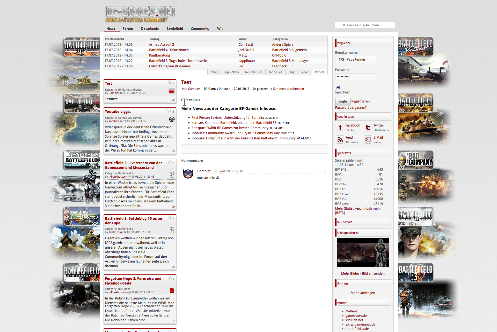Viewport: 497px width, 332px height.
Task: Click comment bubble icon on Youtube digga
Action: coord(169,111)
